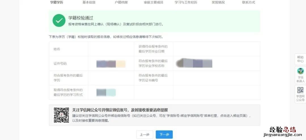Click the 最后学历毕业学校名称 label
Viewport: 306px width, 140px height.
(153, 63)
